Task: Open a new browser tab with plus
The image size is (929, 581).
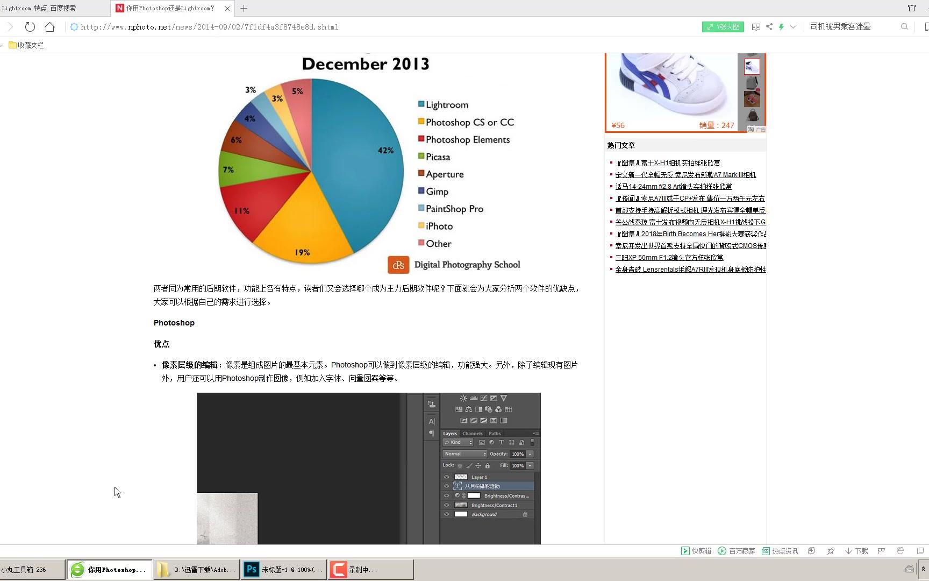Action: click(244, 8)
